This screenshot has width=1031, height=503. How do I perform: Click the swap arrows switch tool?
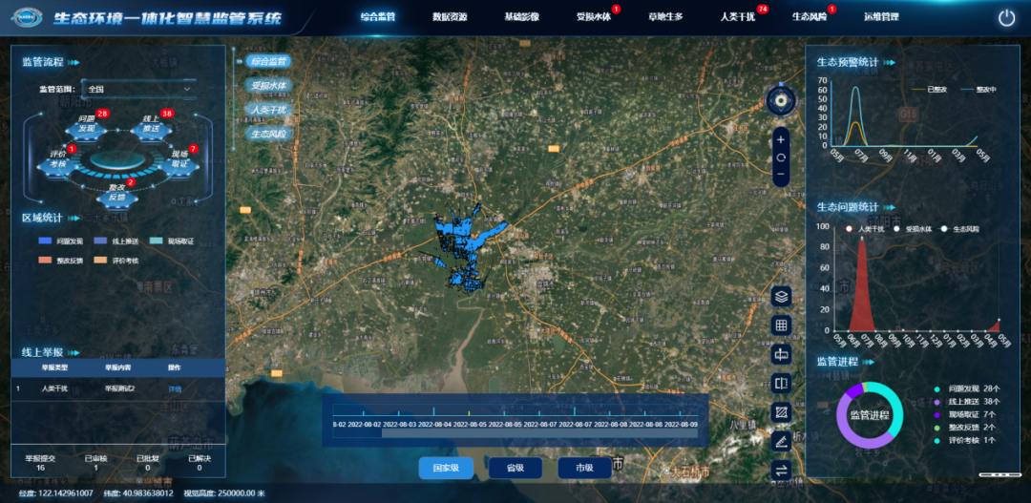coord(781,471)
